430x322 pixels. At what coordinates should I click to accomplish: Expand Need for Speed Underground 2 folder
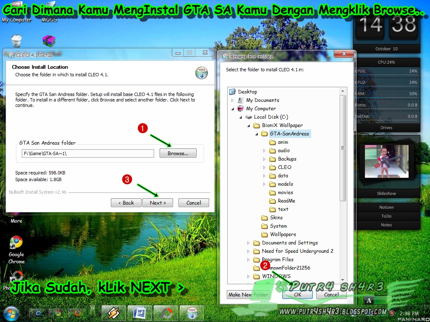tap(249, 252)
